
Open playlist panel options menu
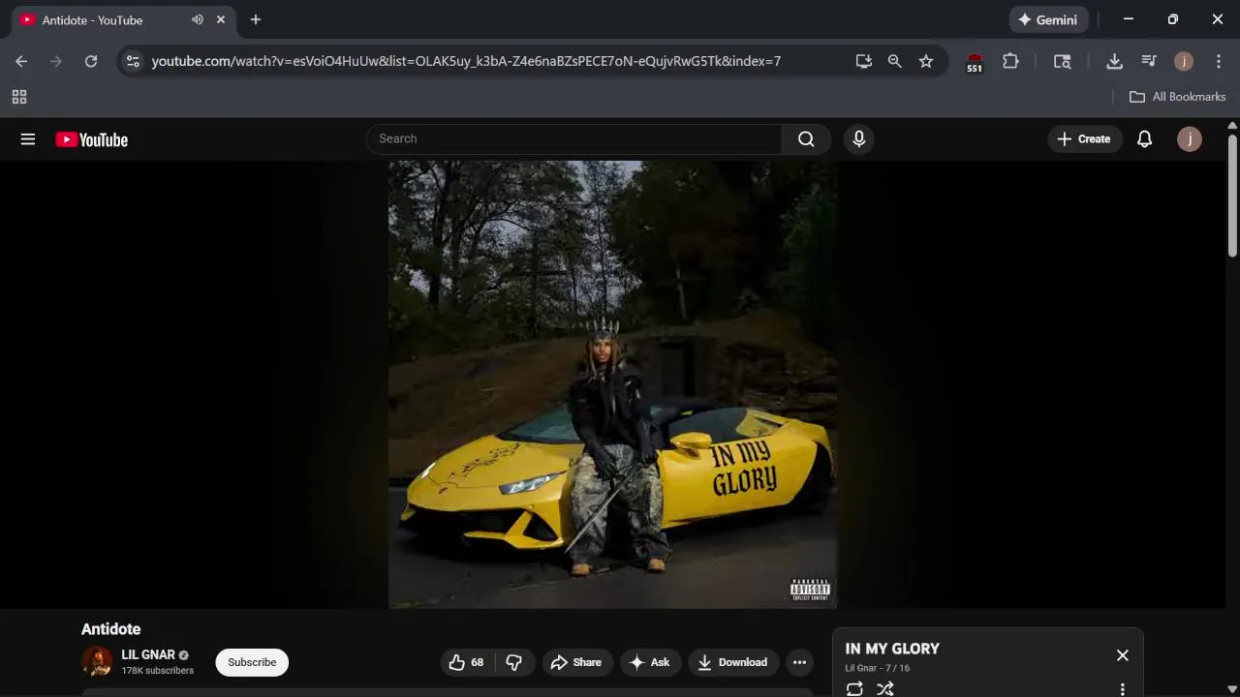[1122, 689]
